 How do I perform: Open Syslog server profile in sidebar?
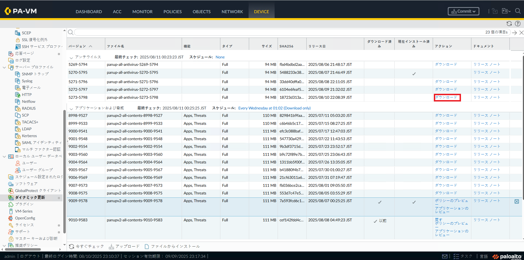pos(27,81)
